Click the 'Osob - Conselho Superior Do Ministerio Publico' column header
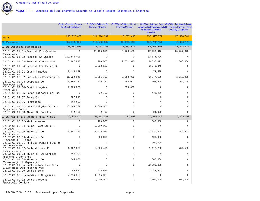The width and height of the screenshot is (260, 201). 70,25
